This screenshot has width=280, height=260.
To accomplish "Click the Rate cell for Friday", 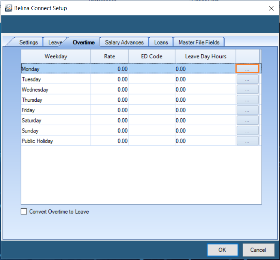I will pos(109,110).
